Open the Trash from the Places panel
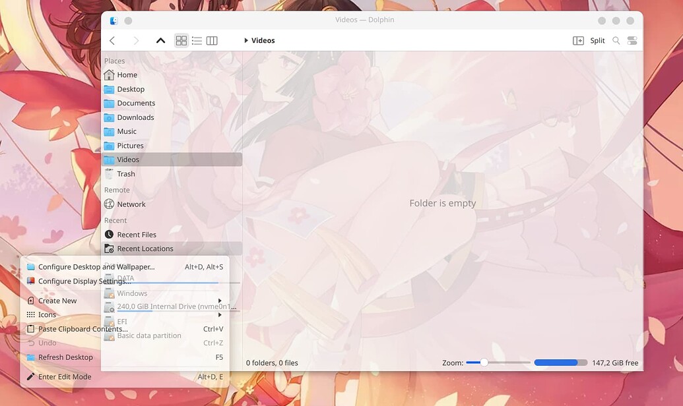Image resolution: width=683 pixels, height=406 pixels. pyautogui.click(x=125, y=173)
